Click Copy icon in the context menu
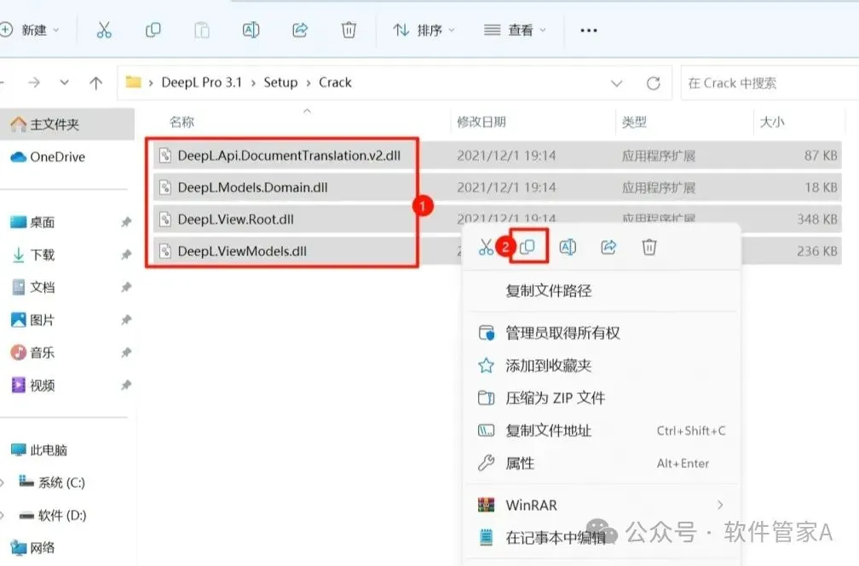Screen dimensions: 859x566 pos(527,248)
